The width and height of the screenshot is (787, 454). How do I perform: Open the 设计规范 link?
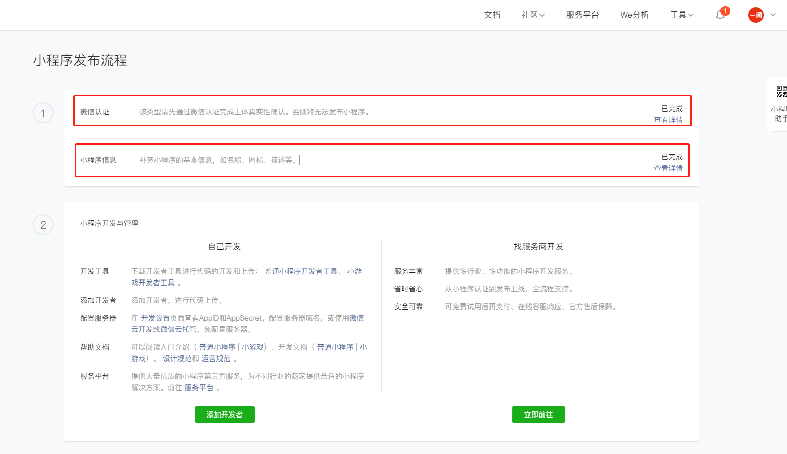point(177,358)
